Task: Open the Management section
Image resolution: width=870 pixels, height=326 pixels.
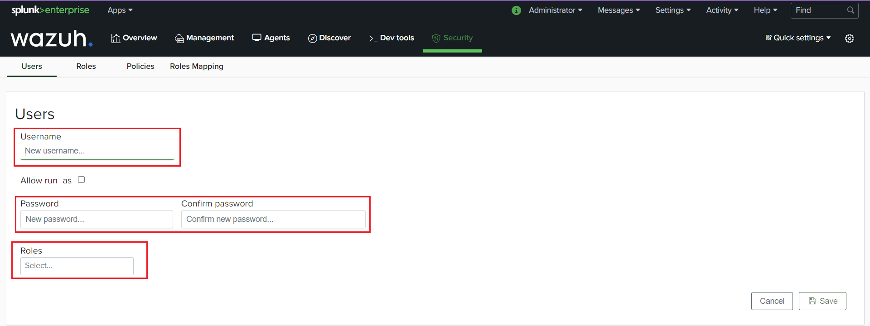Action: [204, 38]
